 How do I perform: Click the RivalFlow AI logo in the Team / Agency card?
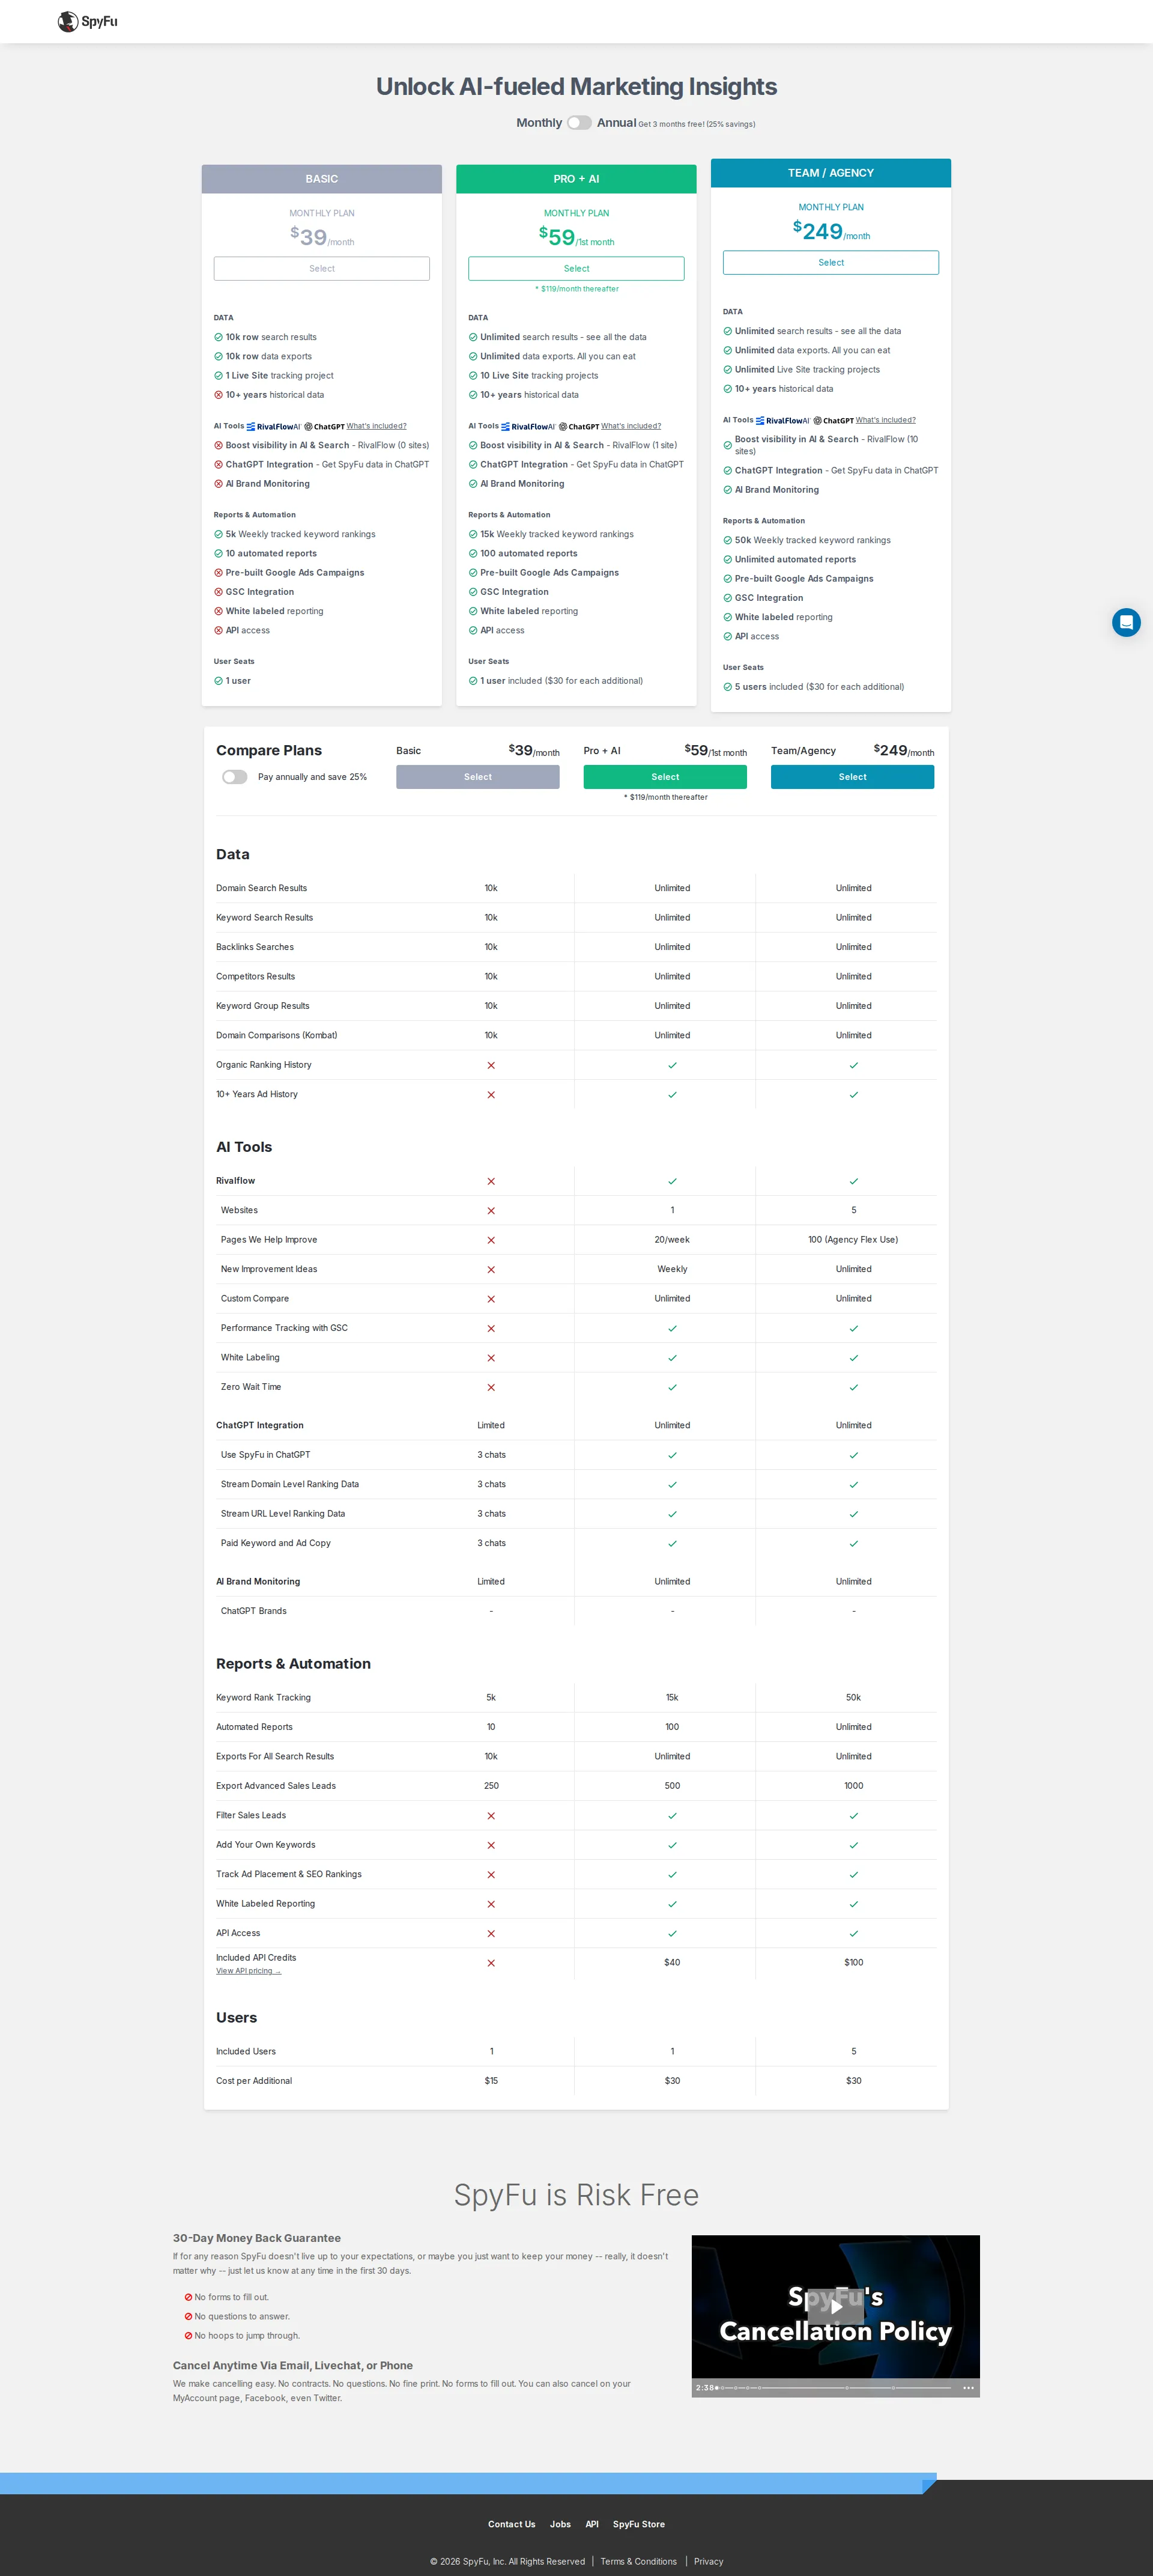pos(782,420)
